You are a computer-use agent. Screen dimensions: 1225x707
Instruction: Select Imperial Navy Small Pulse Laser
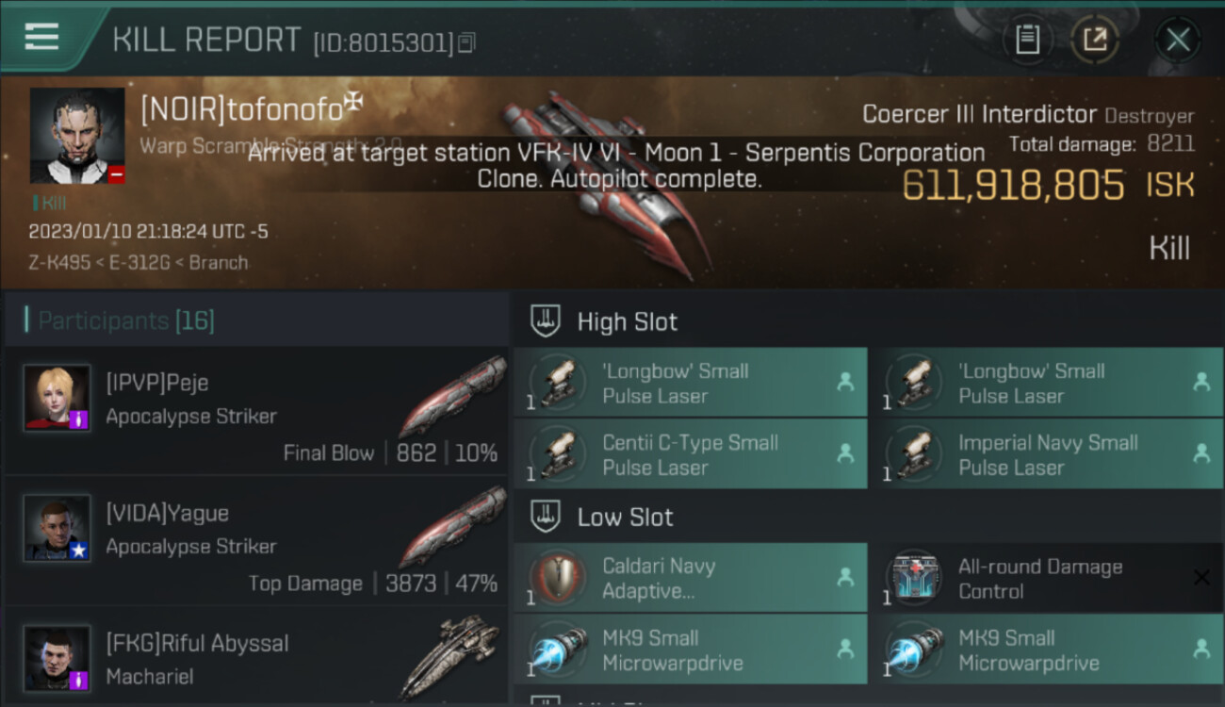(1046, 454)
